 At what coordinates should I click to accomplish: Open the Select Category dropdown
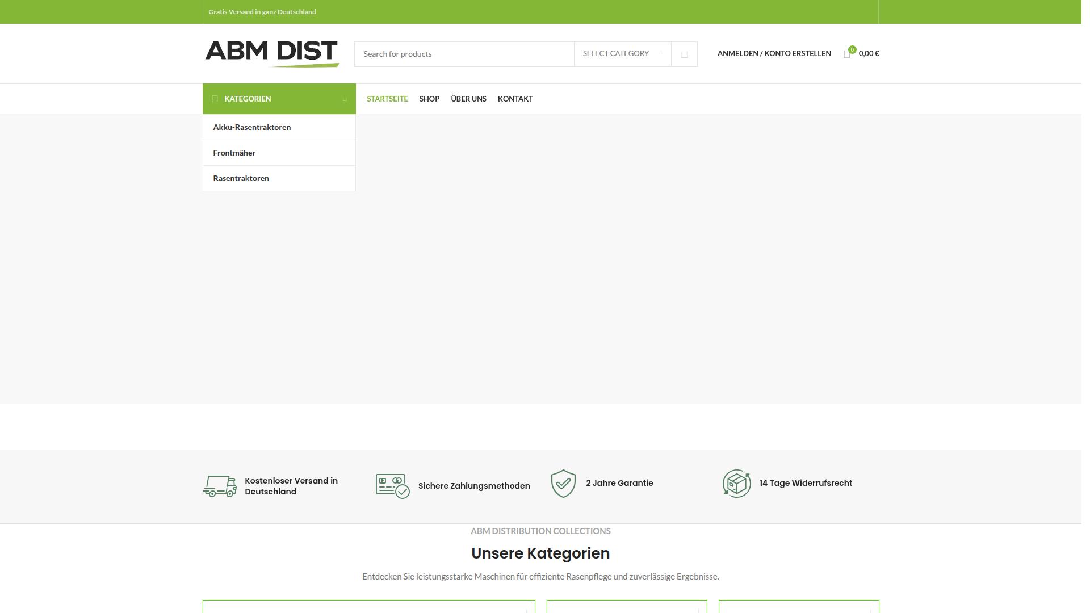click(x=623, y=54)
